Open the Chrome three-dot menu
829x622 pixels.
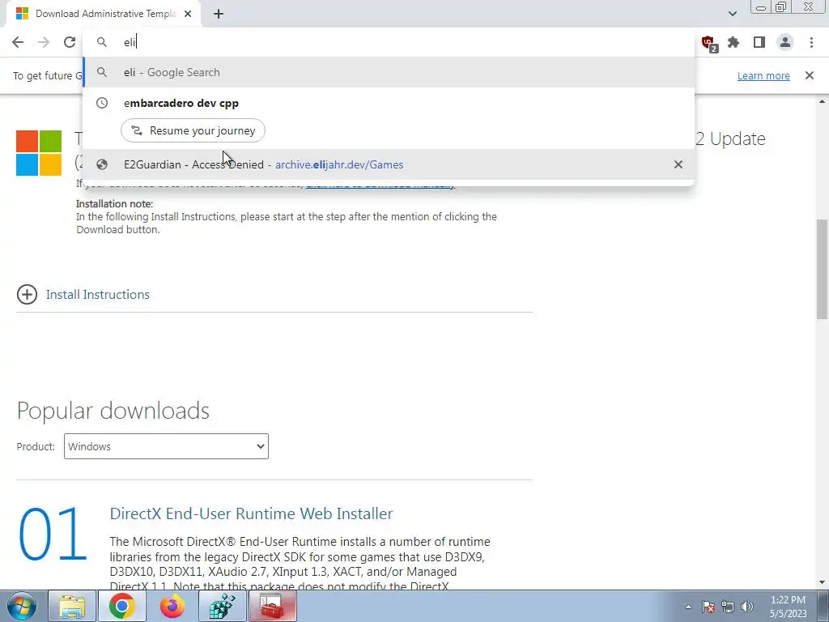pyautogui.click(x=811, y=42)
